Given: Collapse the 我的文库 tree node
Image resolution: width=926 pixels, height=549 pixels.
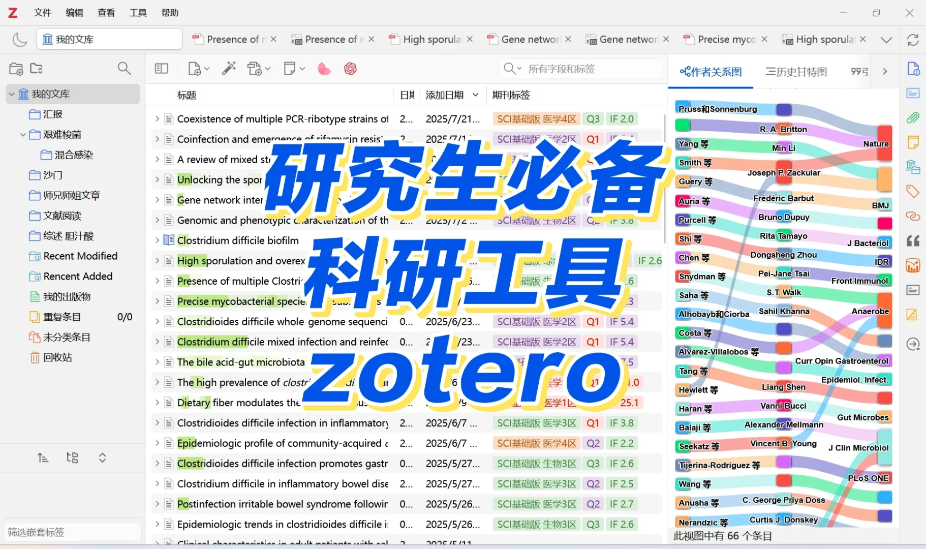Looking at the screenshot, I should click(11, 94).
